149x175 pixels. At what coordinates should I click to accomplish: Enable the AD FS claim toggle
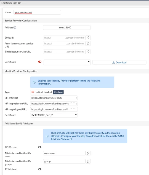tap(40, 147)
